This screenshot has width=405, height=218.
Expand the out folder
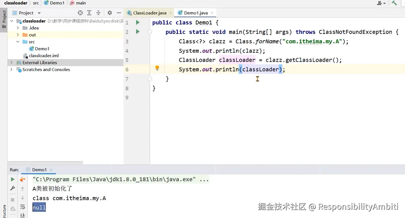click(x=18, y=35)
